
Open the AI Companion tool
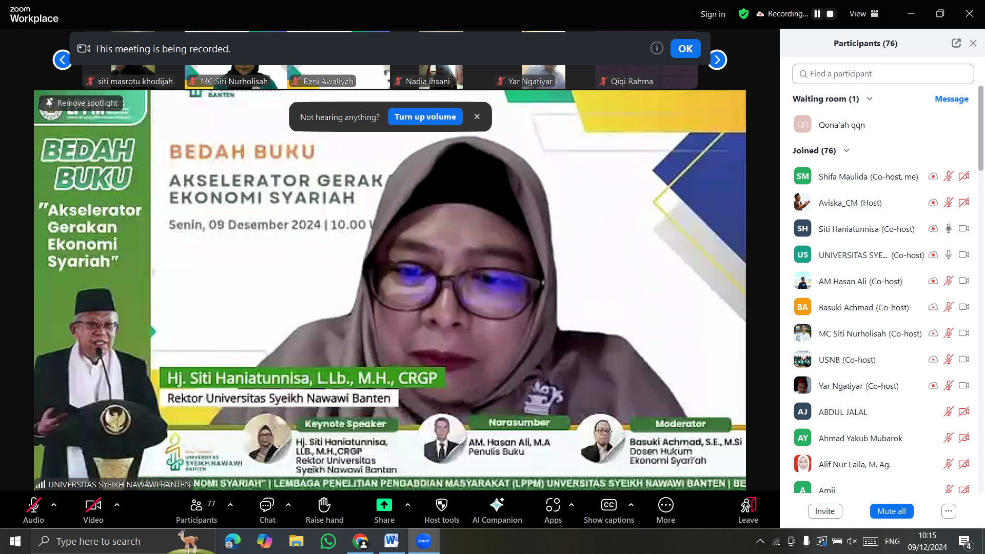497,505
